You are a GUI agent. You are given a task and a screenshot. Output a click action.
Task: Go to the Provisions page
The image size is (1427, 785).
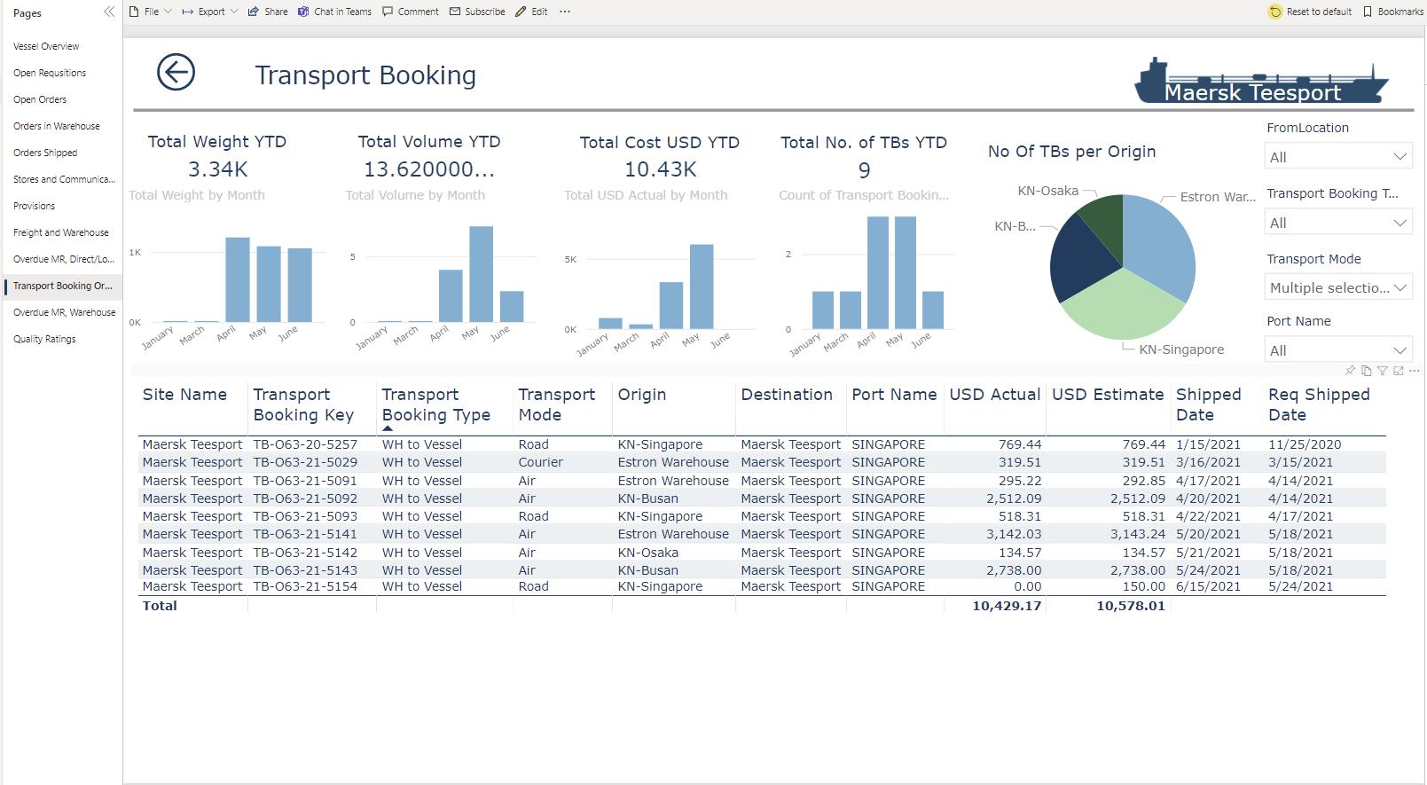[61, 206]
